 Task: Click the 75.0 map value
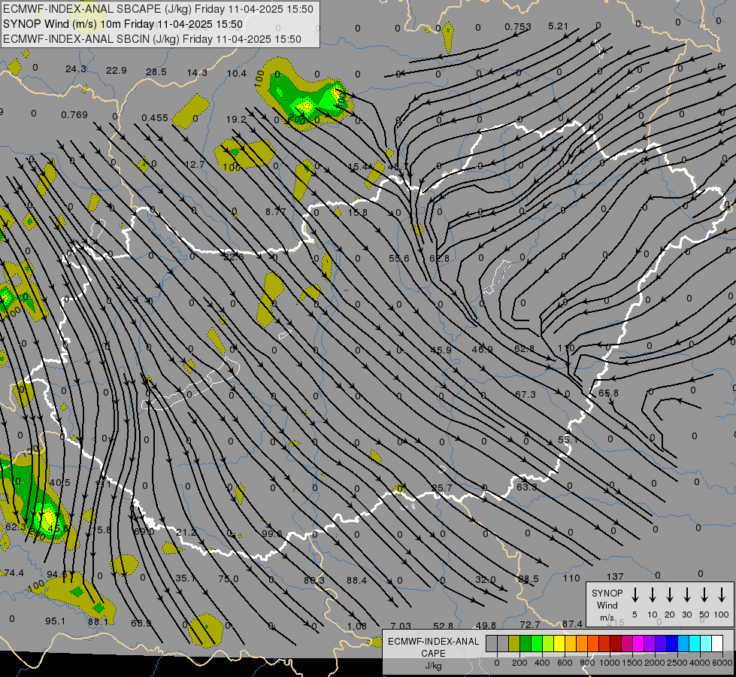coord(228,578)
